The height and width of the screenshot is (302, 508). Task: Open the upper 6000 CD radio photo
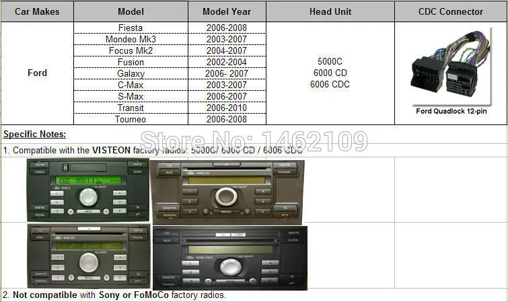[x=227, y=192]
